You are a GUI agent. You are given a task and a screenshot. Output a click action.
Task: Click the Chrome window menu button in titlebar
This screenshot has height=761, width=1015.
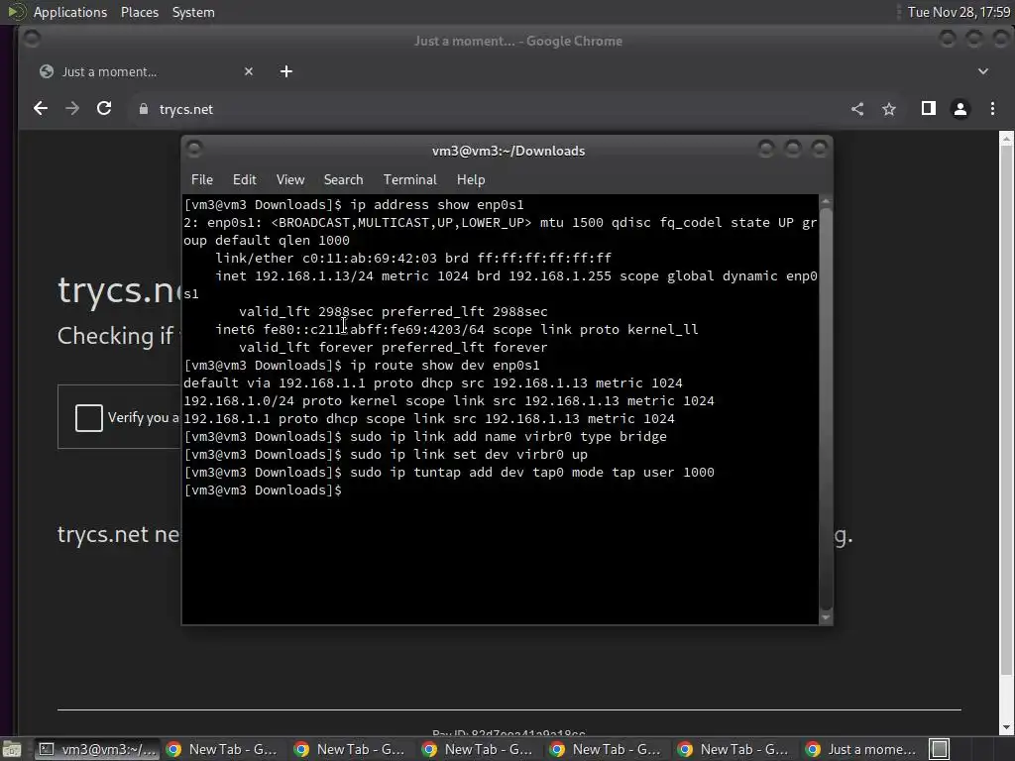[31, 40]
